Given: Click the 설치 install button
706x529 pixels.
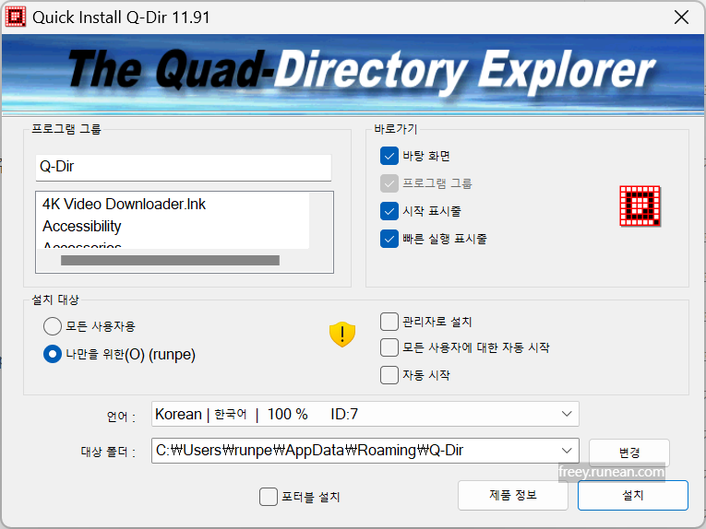Looking at the screenshot, I should [632, 495].
